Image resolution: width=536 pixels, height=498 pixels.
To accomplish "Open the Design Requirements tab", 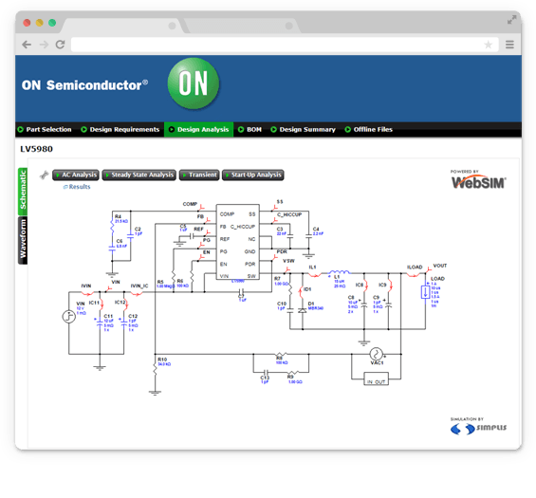I will pyautogui.click(x=120, y=130).
